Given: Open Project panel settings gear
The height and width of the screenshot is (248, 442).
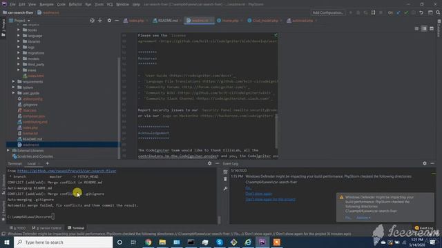Looking at the screenshot, I should tap(109, 21).
